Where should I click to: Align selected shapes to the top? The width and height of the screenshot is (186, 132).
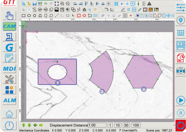coord(86,4)
